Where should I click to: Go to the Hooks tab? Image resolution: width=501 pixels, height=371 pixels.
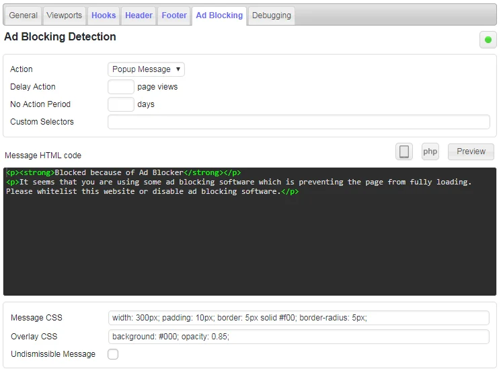click(104, 15)
